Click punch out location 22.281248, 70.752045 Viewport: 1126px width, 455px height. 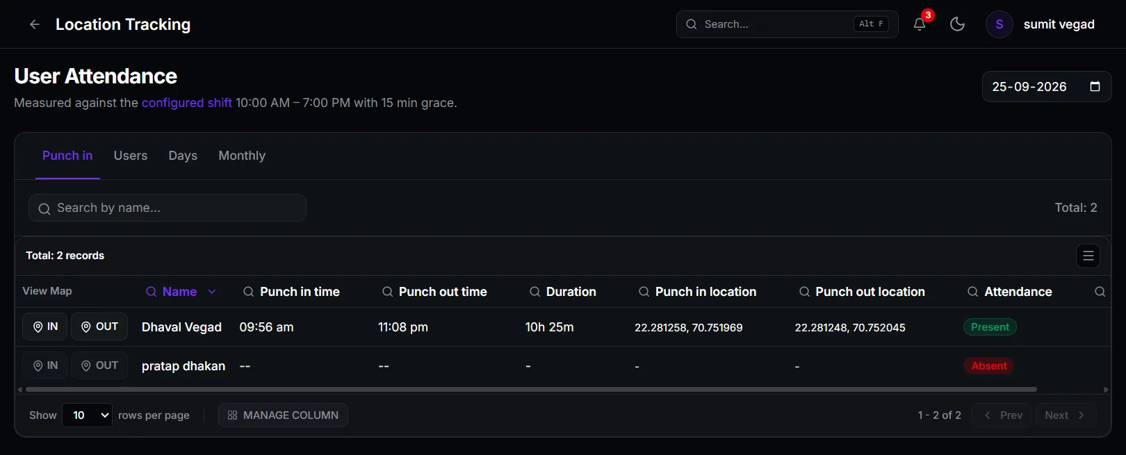point(850,328)
